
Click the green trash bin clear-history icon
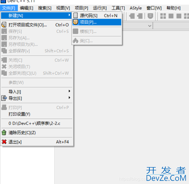point(4,133)
